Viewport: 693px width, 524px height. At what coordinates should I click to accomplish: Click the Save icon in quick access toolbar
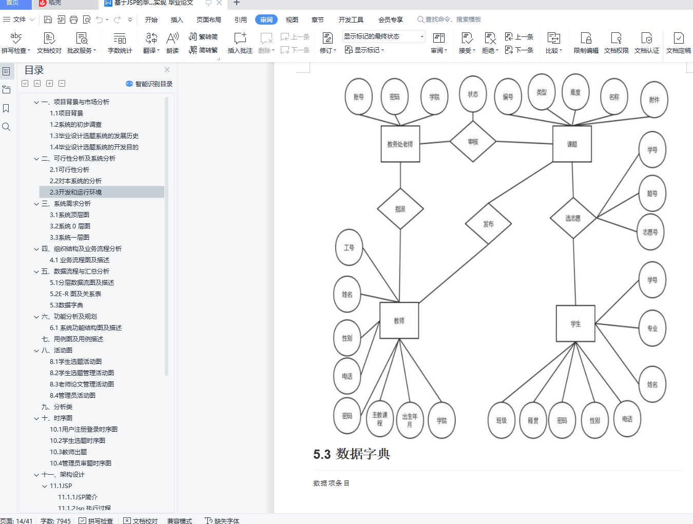tap(48, 20)
